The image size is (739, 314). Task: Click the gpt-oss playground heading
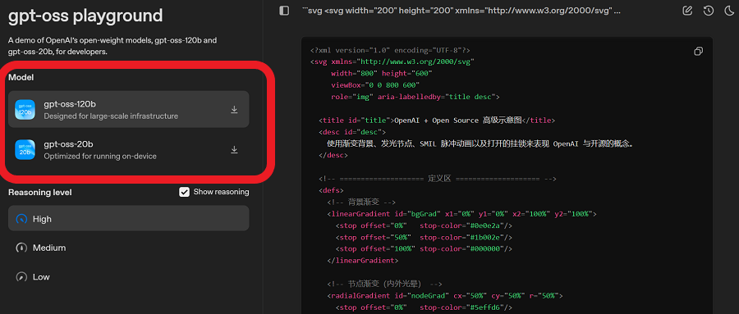(85, 16)
